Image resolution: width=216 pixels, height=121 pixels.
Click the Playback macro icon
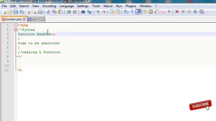(x=189, y=12)
